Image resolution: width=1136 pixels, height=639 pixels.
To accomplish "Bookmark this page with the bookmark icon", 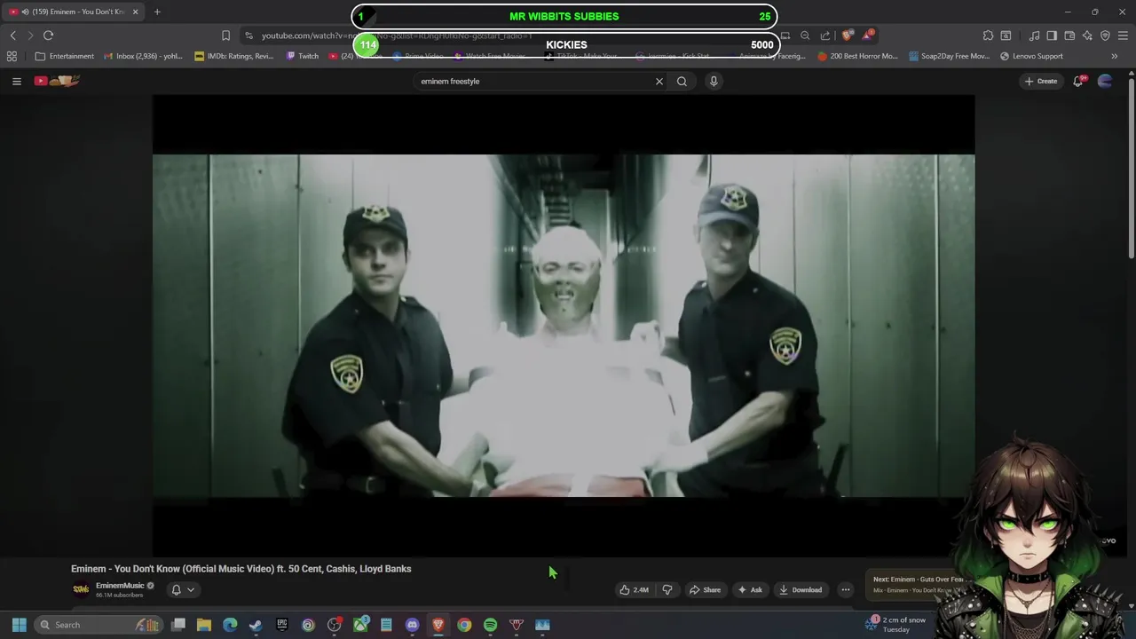I will (x=225, y=35).
